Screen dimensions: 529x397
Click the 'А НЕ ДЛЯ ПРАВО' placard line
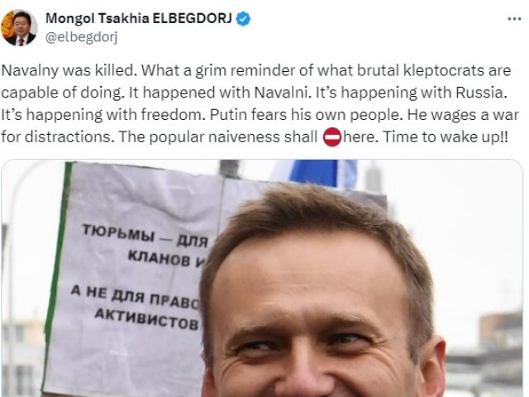point(136,296)
